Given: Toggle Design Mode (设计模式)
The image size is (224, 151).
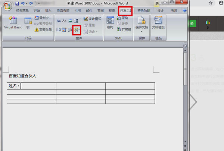Looking at the screenshot, I should 92,19.
